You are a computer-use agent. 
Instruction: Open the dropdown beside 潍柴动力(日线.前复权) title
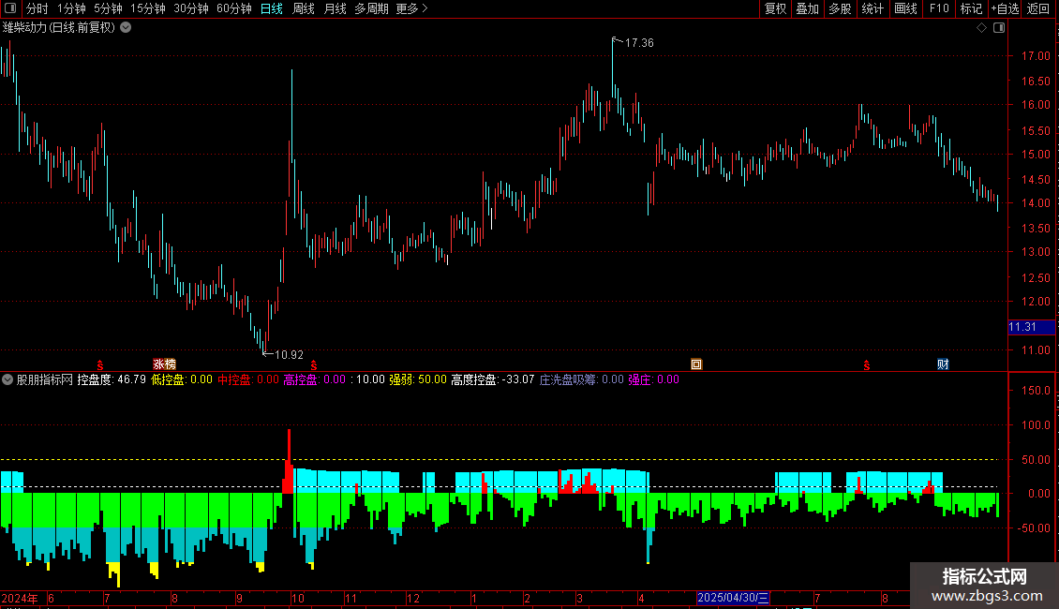pyautogui.click(x=126, y=27)
